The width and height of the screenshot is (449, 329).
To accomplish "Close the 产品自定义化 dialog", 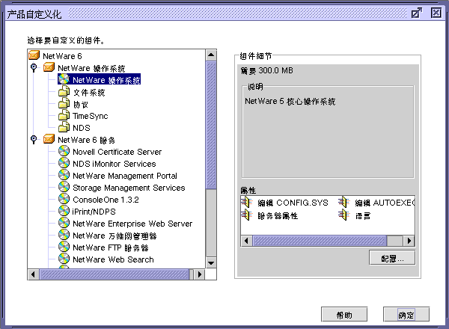I will [x=436, y=13].
